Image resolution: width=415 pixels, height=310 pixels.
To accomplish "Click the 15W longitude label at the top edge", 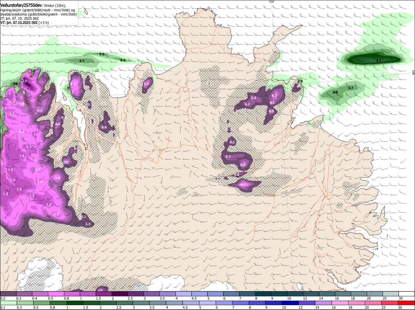I will 272,2.
